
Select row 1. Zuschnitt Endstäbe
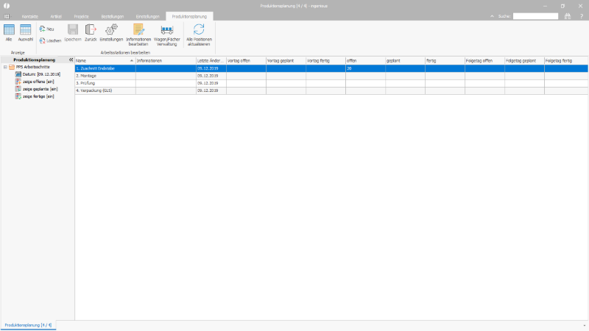click(331, 68)
